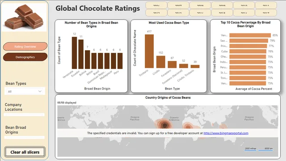Select the Ecuador bar with value 11
286x161 pixels.
click(81, 54)
